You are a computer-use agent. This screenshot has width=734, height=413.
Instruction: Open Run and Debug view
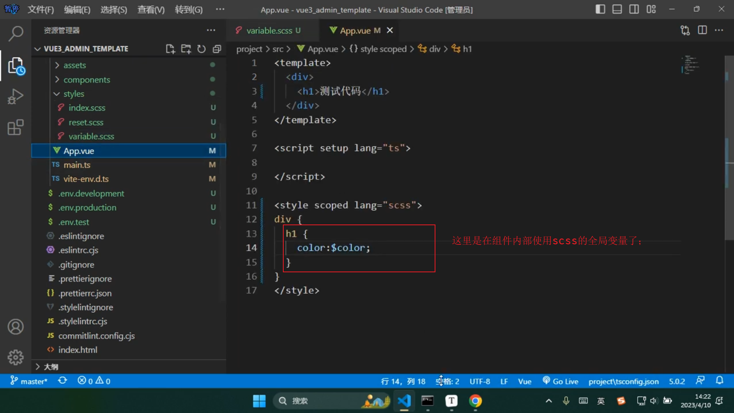pos(16,96)
